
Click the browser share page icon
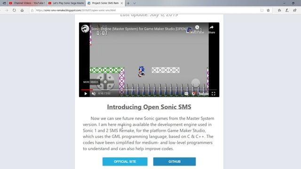click(x=295, y=10)
